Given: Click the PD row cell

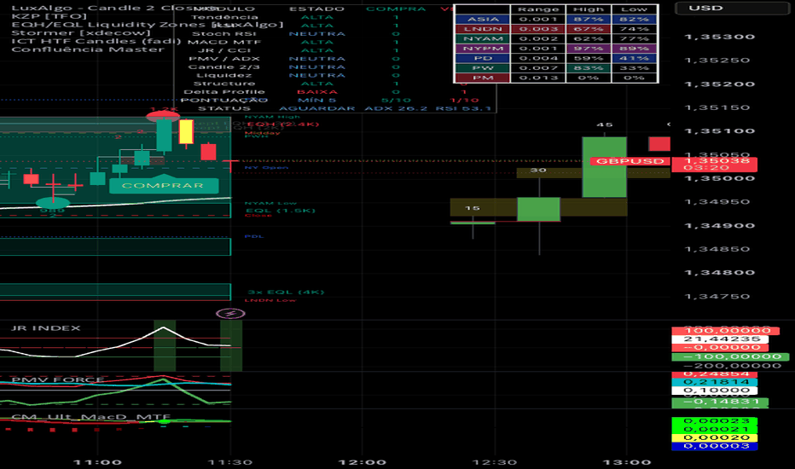Looking at the screenshot, I should coord(483,58).
